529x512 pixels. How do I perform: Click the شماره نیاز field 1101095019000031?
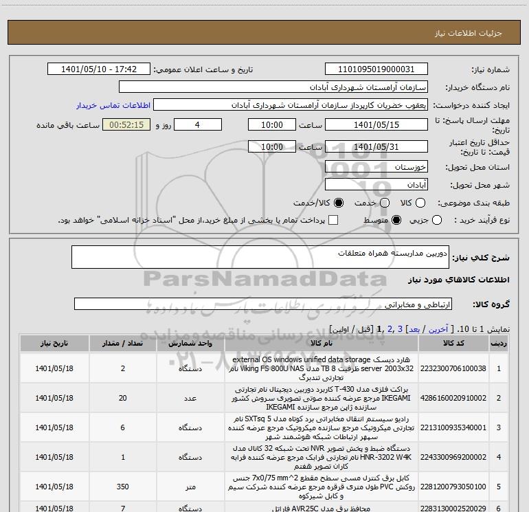point(376,69)
